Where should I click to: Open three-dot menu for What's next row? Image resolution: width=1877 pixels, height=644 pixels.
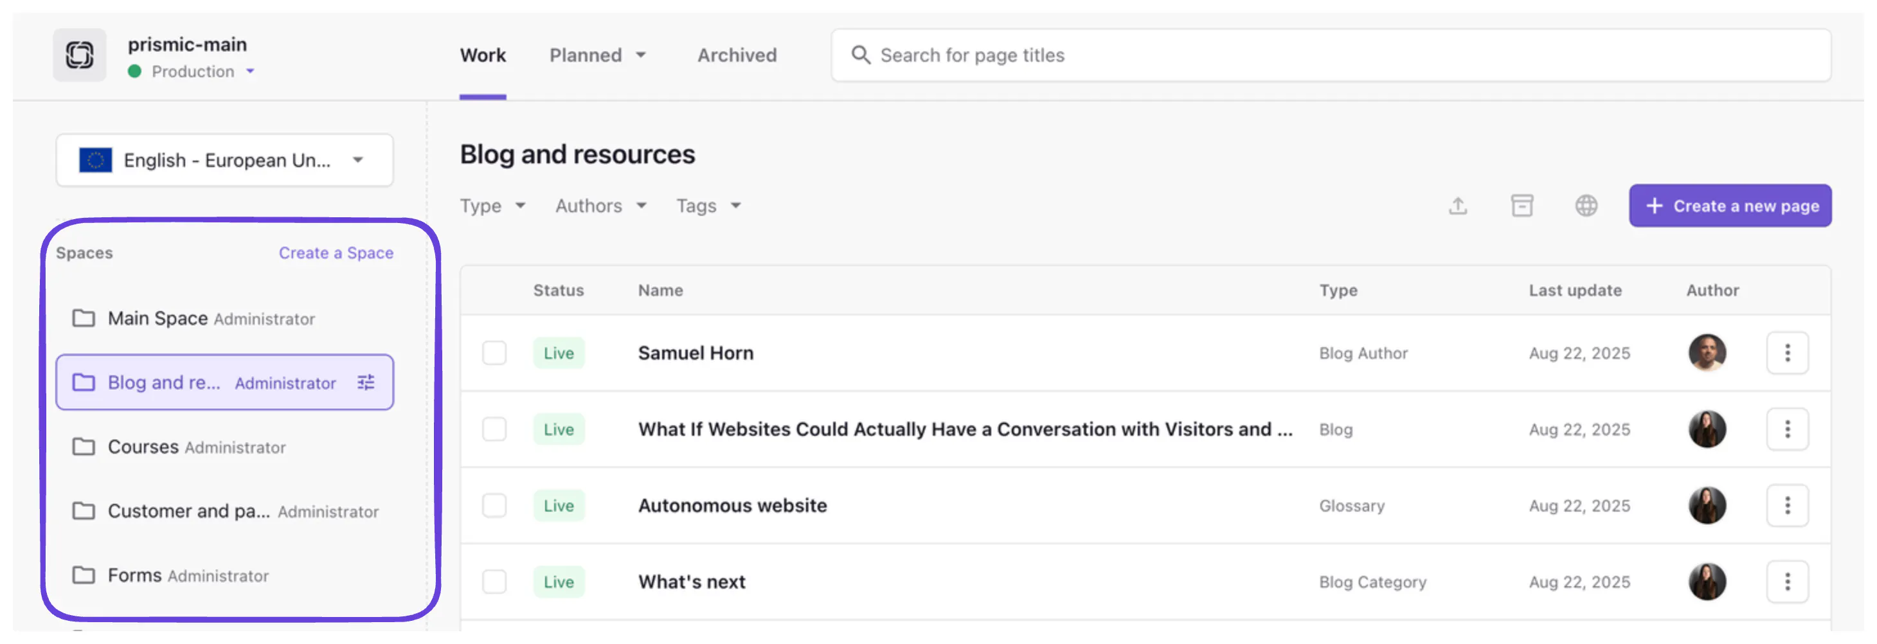(1786, 582)
